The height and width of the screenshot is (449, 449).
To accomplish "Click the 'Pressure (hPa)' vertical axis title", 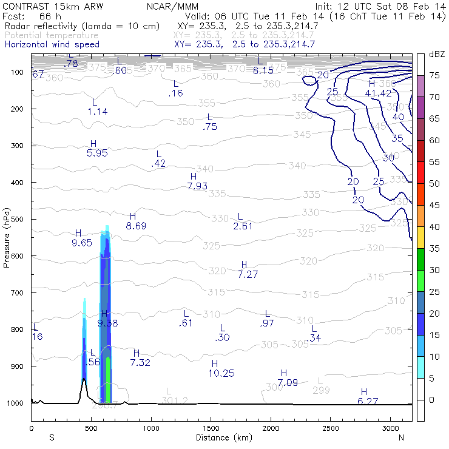I will tap(6, 238).
